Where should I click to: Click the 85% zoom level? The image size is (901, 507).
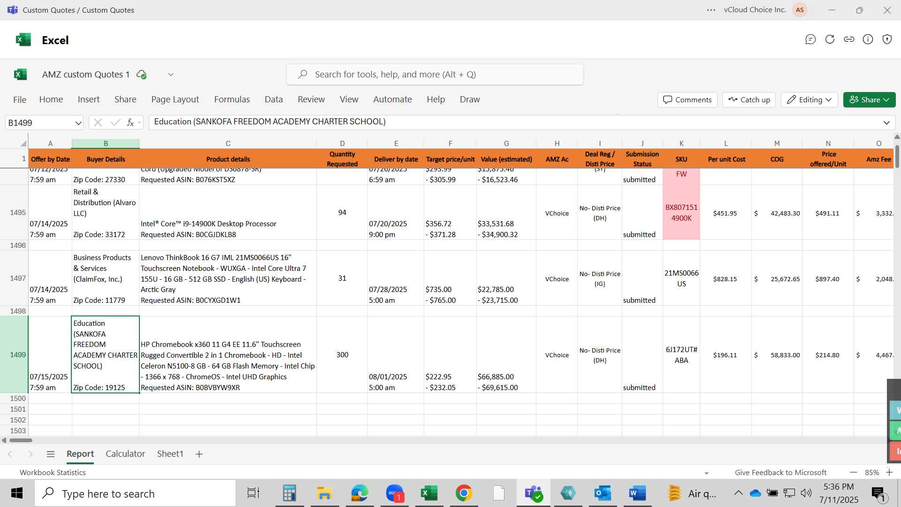[872, 473]
